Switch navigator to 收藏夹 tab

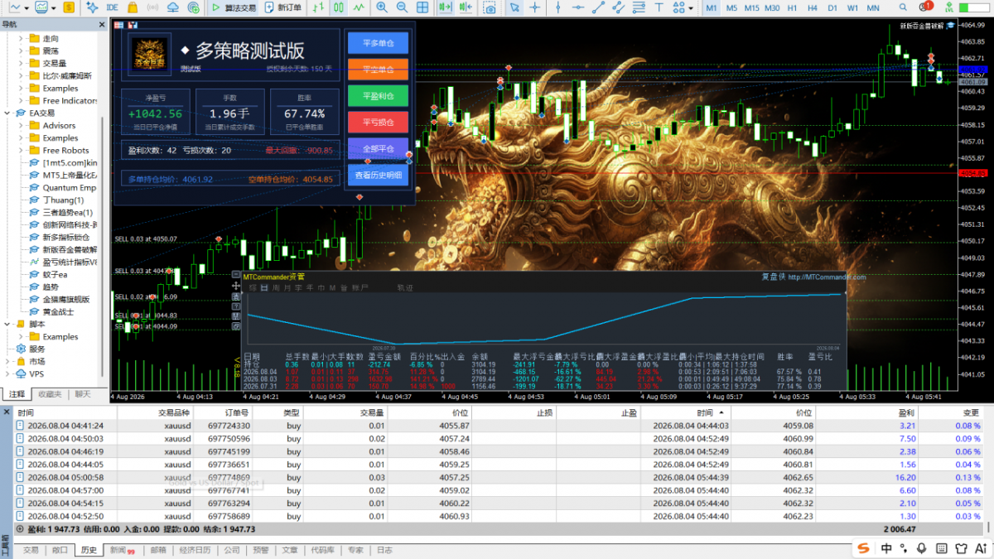pos(50,394)
